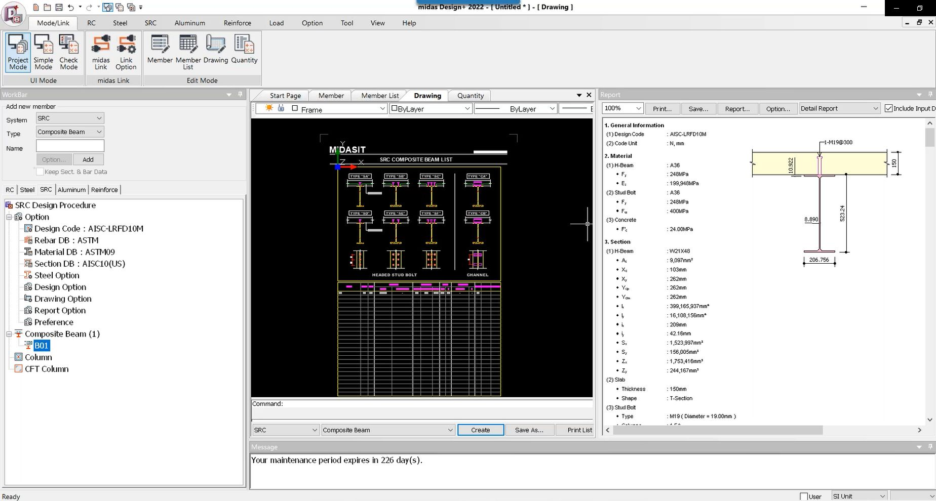Collapse the Composite Beam tree node
Screen dimensions: 936x501
coord(9,334)
